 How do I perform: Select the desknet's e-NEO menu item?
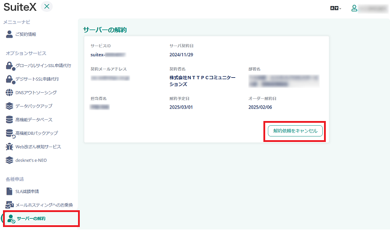pos(26,160)
